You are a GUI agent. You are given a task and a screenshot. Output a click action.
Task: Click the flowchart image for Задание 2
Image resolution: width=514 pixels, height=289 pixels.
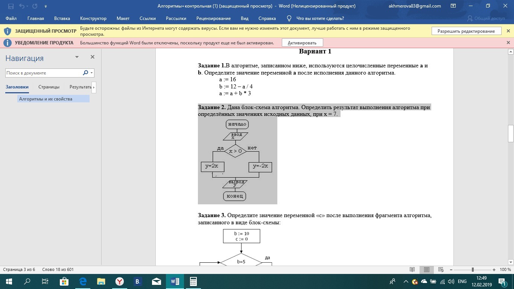tap(237, 161)
